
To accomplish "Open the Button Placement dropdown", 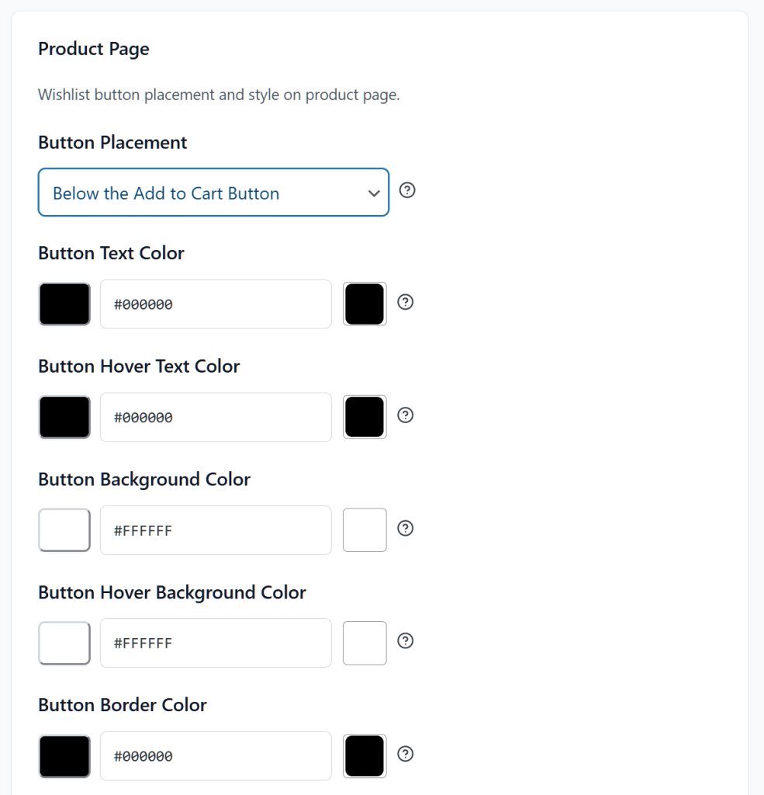I will [x=213, y=192].
